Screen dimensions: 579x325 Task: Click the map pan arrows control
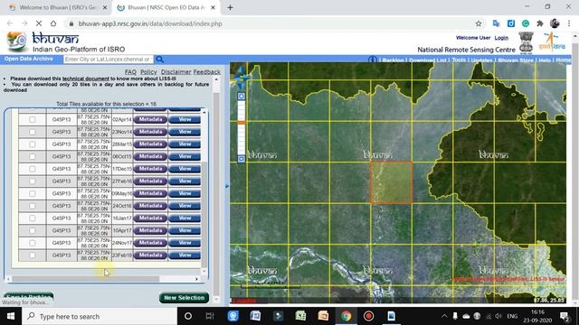coord(242,78)
